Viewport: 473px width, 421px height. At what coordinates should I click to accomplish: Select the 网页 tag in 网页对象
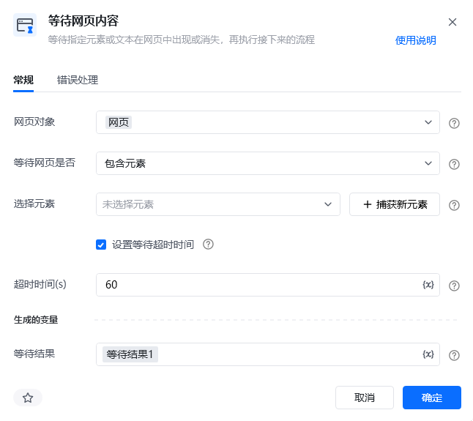point(119,122)
